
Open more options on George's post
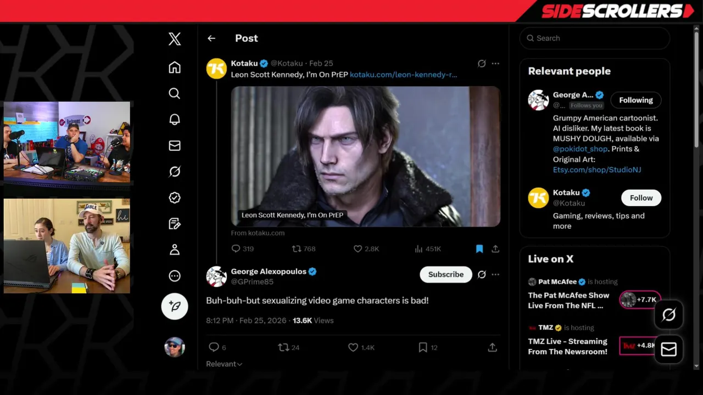pyautogui.click(x=495, y=274)
